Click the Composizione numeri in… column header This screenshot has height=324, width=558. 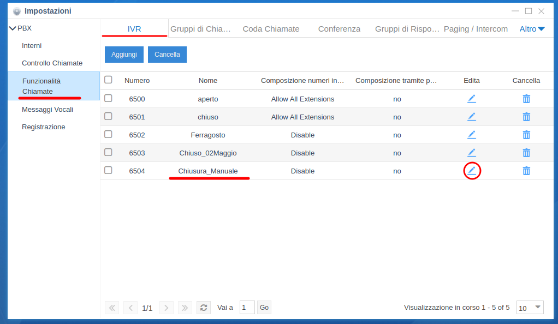pos(302,81)
